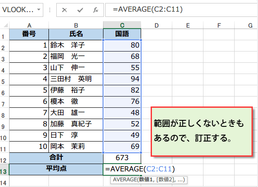Click score cell containing 55

pyautogui.click(x=122, y=68)
